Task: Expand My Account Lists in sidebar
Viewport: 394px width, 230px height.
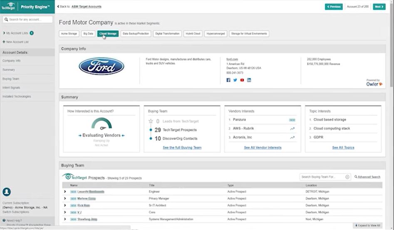Action: point(4,33)
